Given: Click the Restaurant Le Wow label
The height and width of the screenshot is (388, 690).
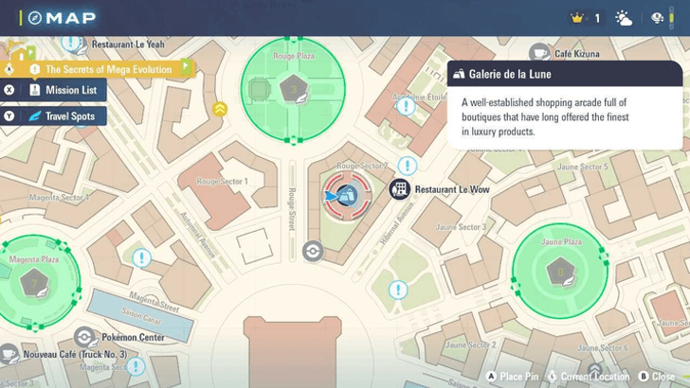Looking at the screenshot, I should pyautogui.click(x=452, y=189).
